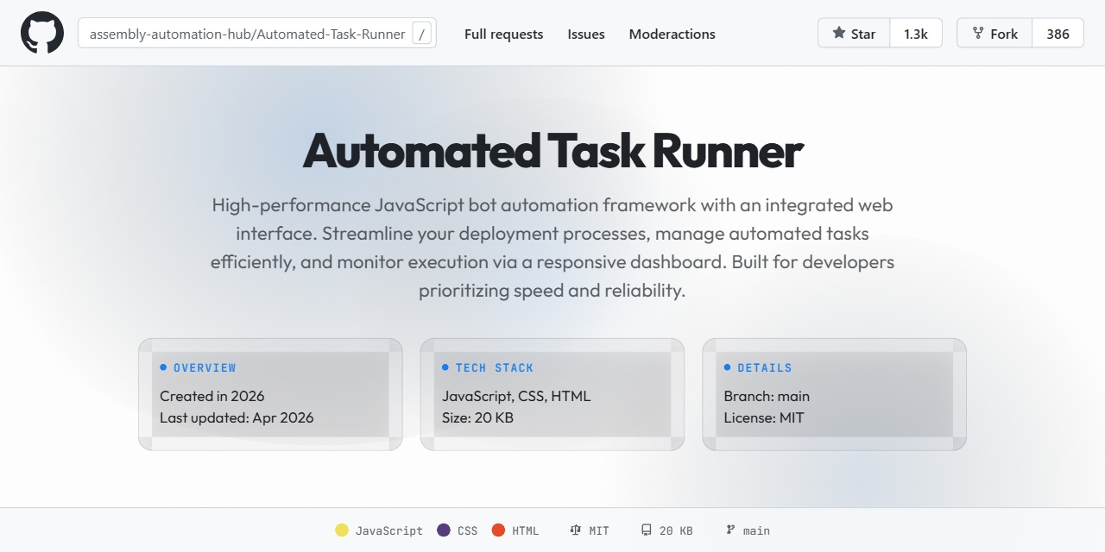Click the 1.3k star count
The height and width of the screenshot is (552, 1105).
click(916, 33)
